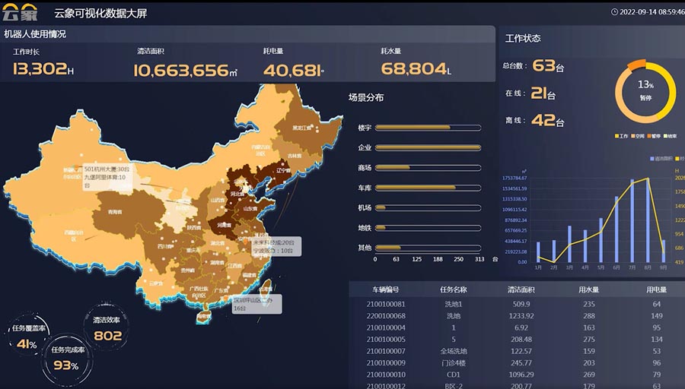Click the 清洁效率 802 circular gauge
This screenshot has width=685, height=389.
[x=107, y=328]
